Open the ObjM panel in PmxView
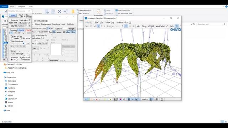 pos(151,26)
